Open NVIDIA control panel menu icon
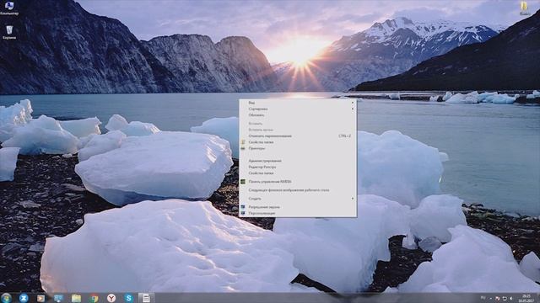540x303 pixels. [x=243, y=182]
